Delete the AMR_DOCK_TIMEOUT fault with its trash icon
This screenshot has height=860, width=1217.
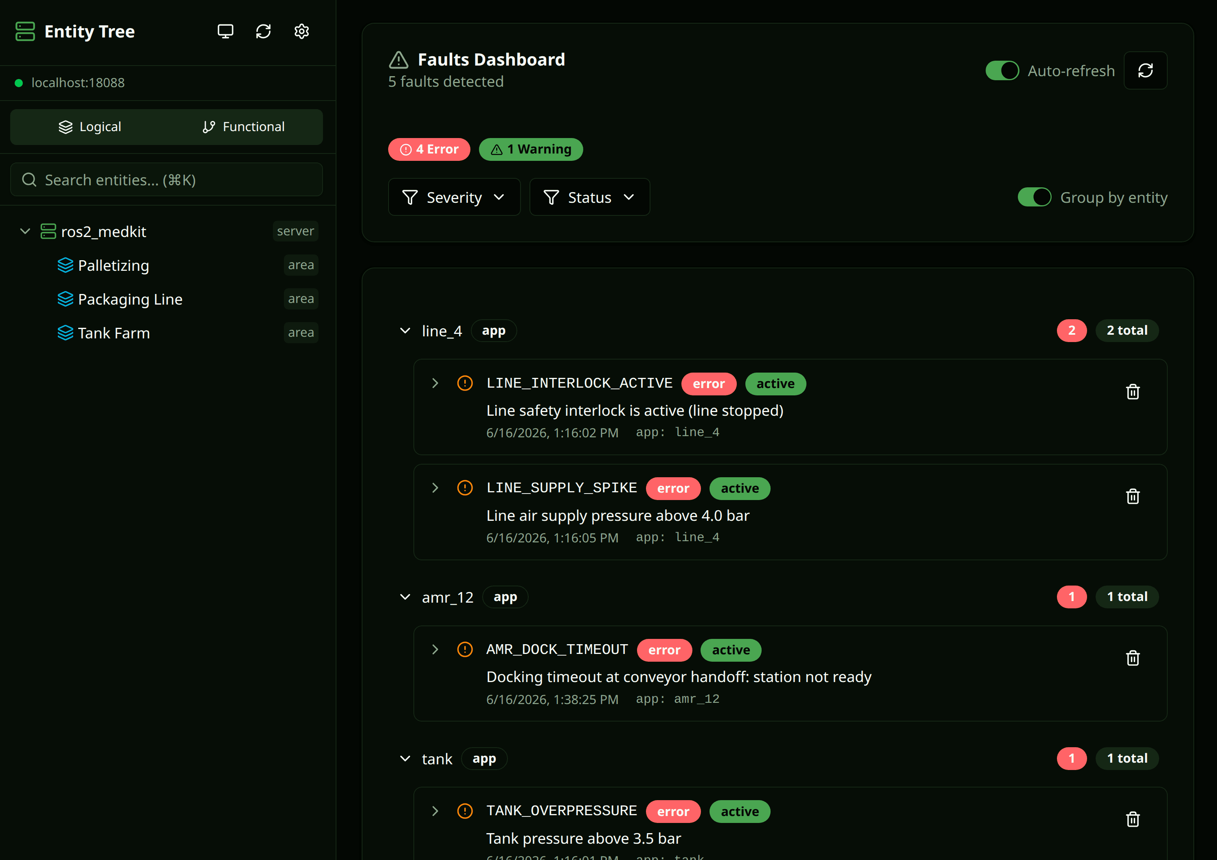pos(1133,658)
